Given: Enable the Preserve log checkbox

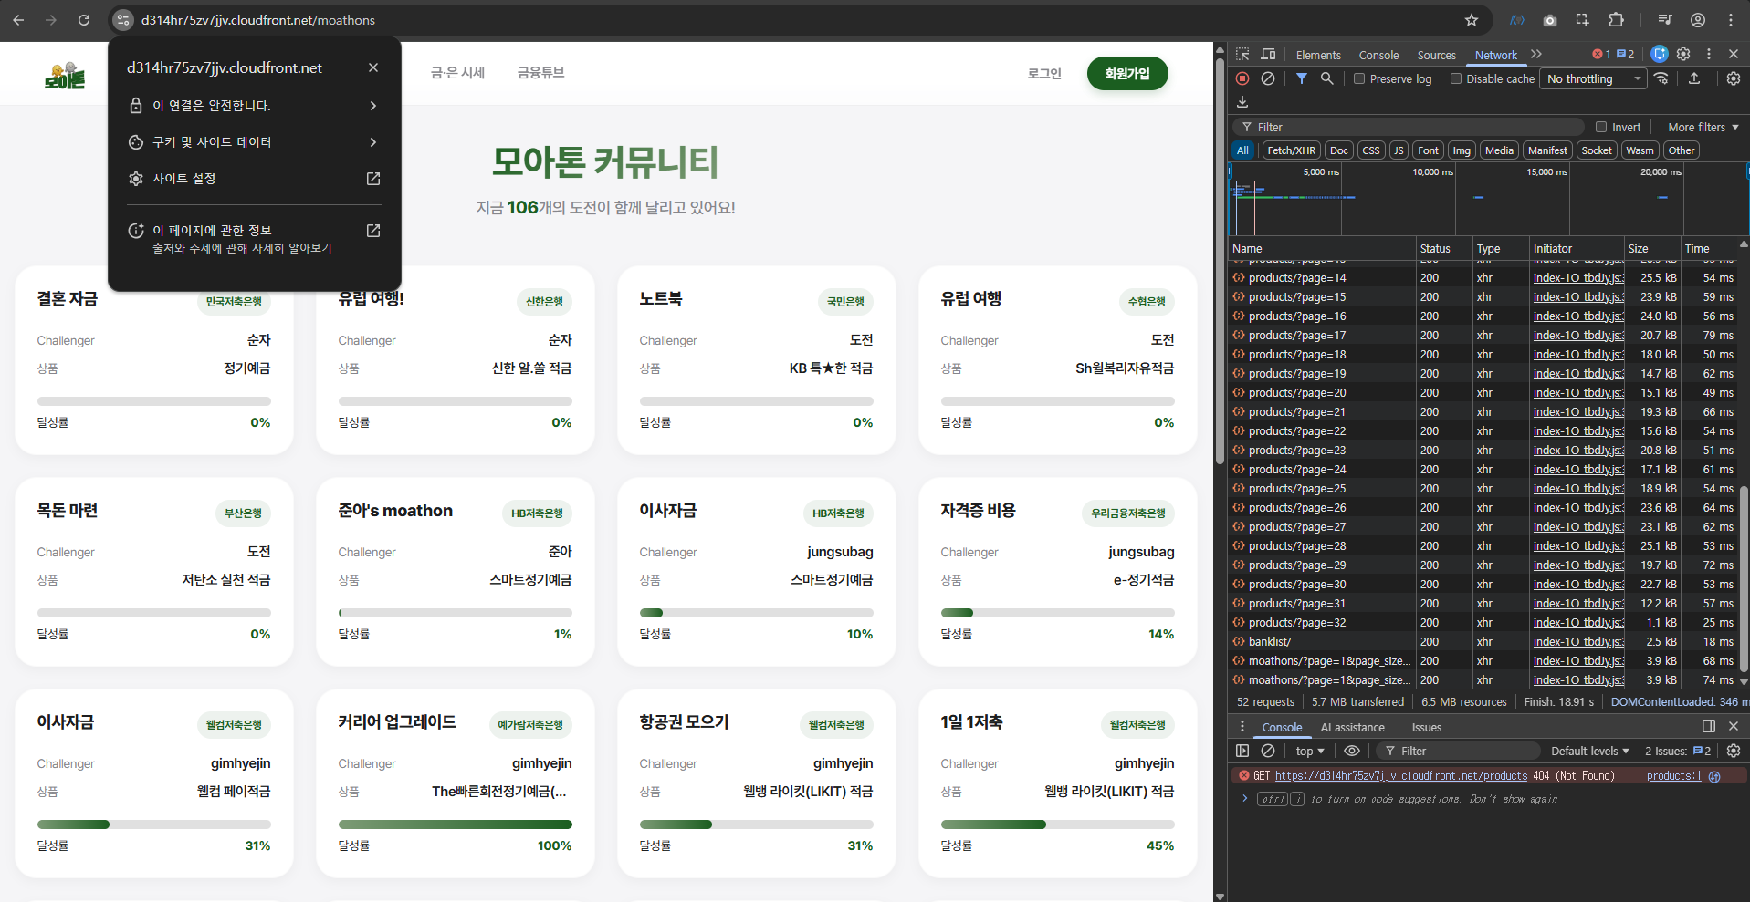Looking at the screenshot, I should [x=1359, y=79].
